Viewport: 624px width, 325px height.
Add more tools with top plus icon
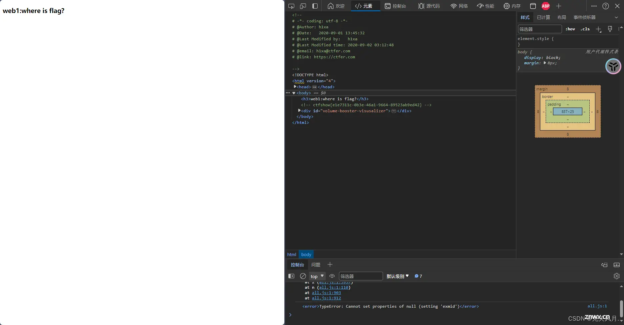tap(559, 6)
